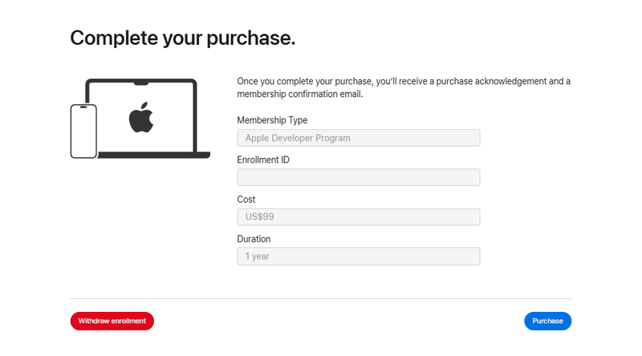Viewport: 642px width, 356px height.
Task: Click the Duration label text
Action: coord(254,239)
